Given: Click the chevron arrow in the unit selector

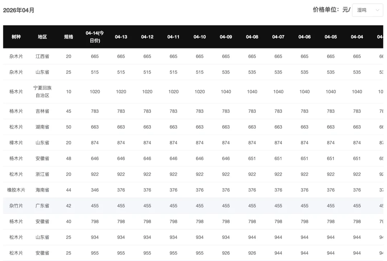Looking at the screenshot, I should [377, 10].
